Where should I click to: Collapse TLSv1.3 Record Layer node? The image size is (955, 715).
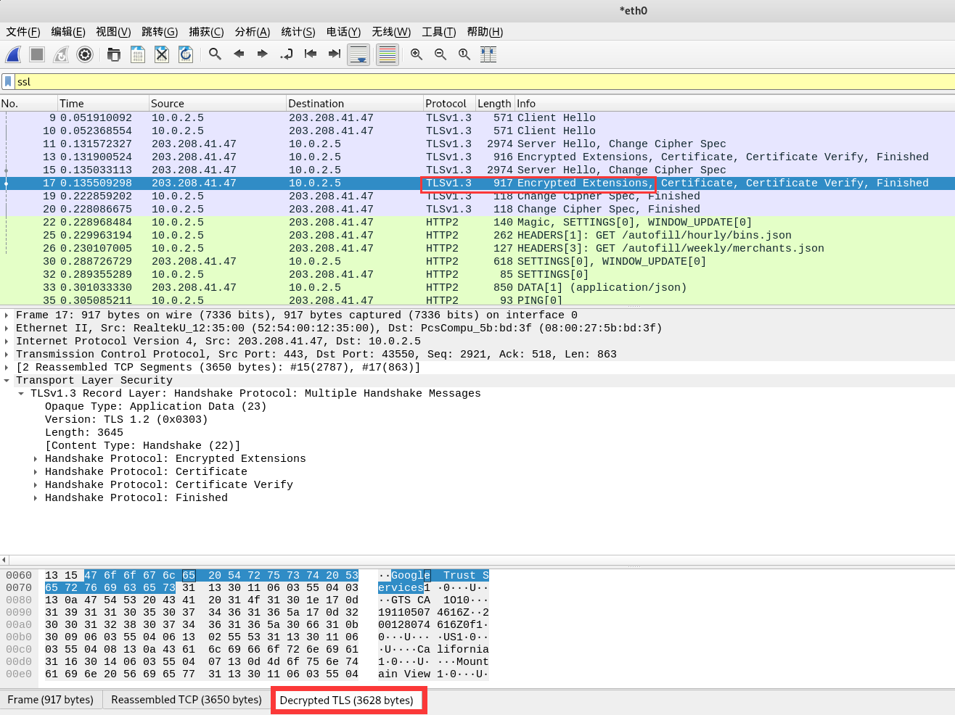(21, 394)
